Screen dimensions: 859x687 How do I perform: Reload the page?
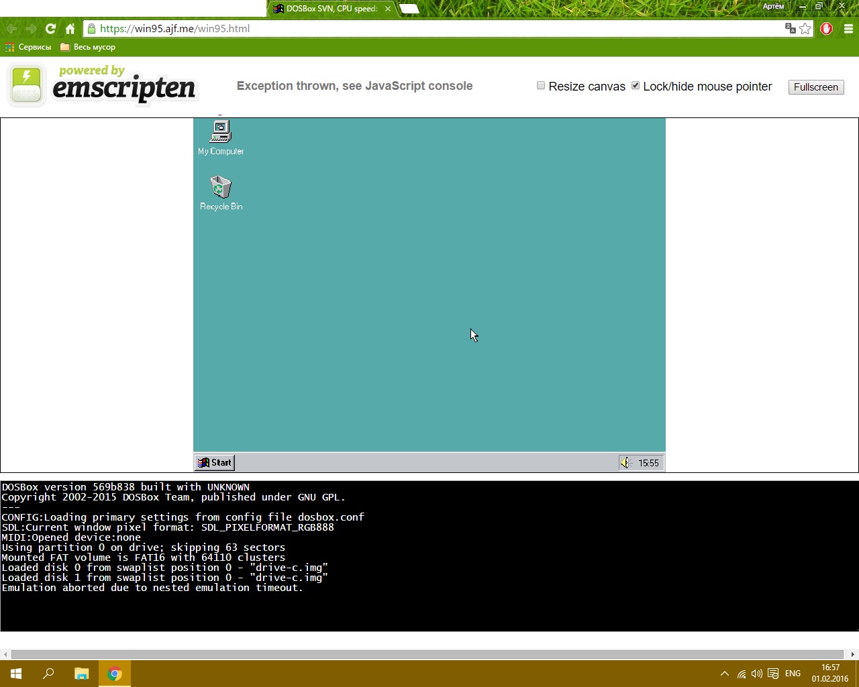50,29
